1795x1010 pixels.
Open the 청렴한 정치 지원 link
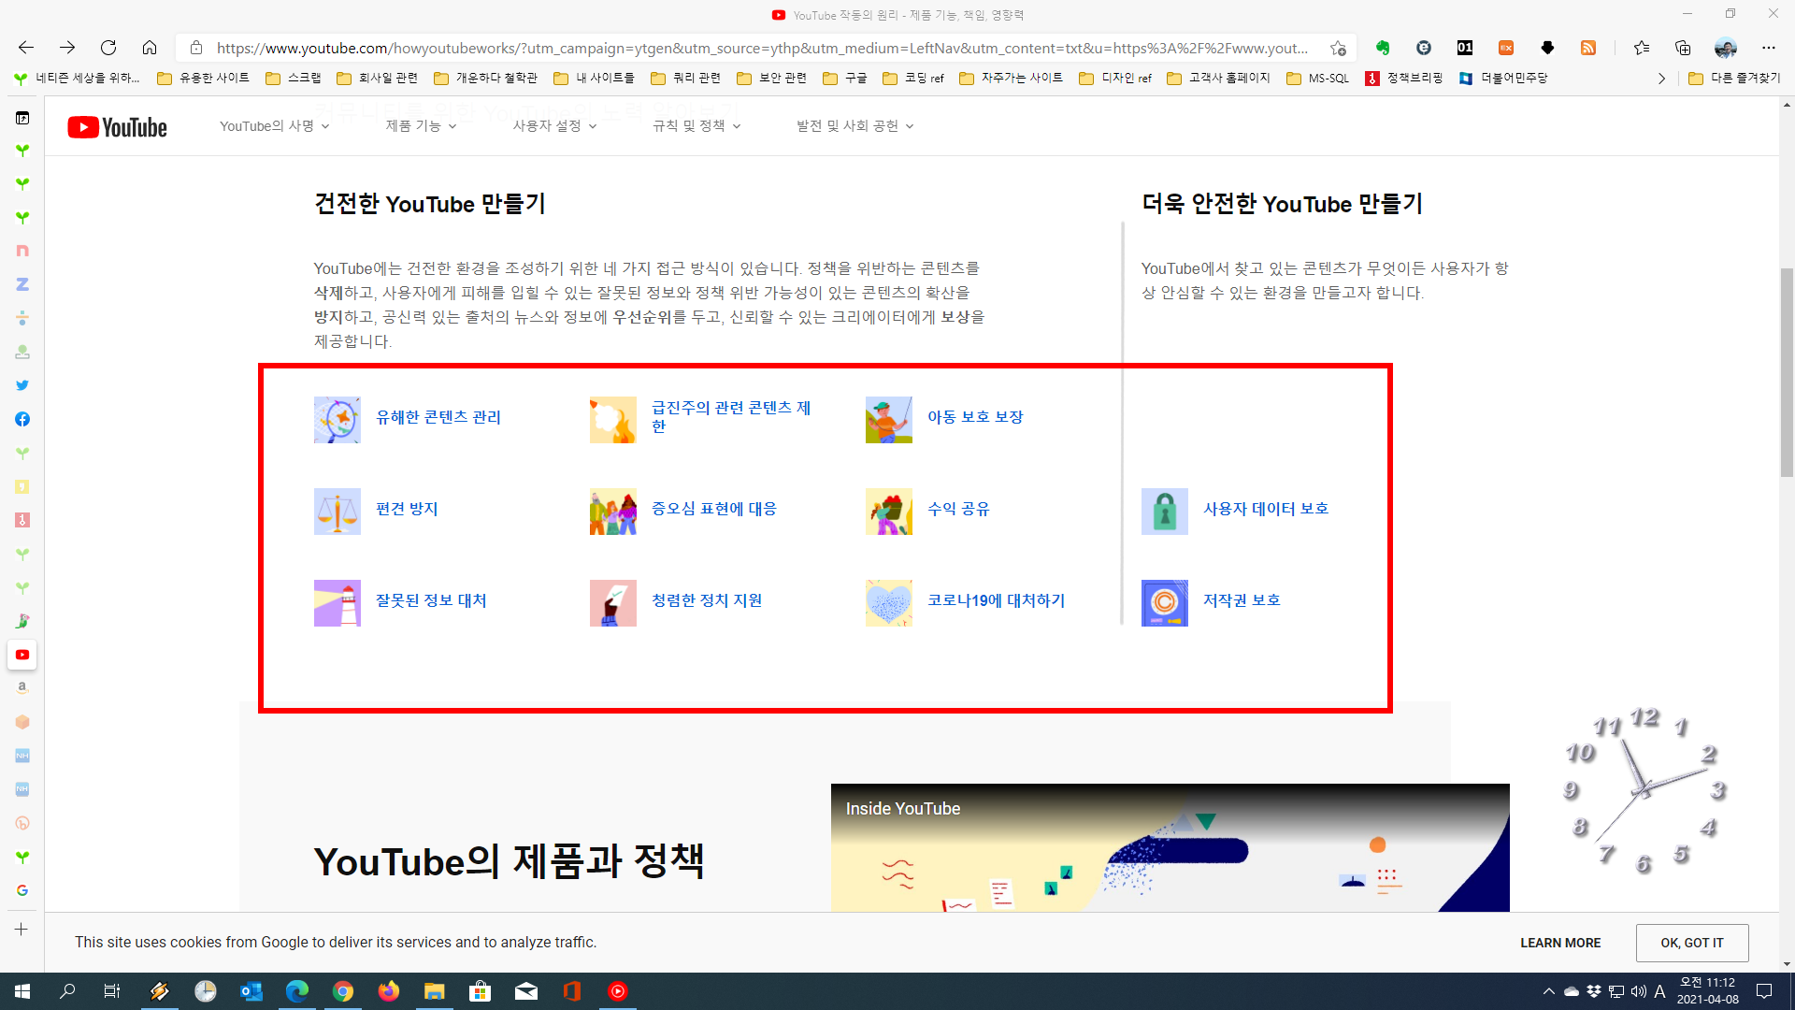coord(707,600)
